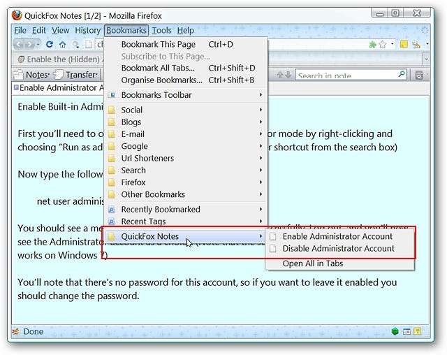Click the status bar icon beside Done
The width and height of the screenshot is (447, 355).
(x=16, y=331)
